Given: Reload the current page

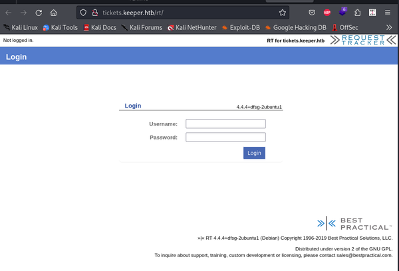Looking at the screenshot, I should (39, 12).
